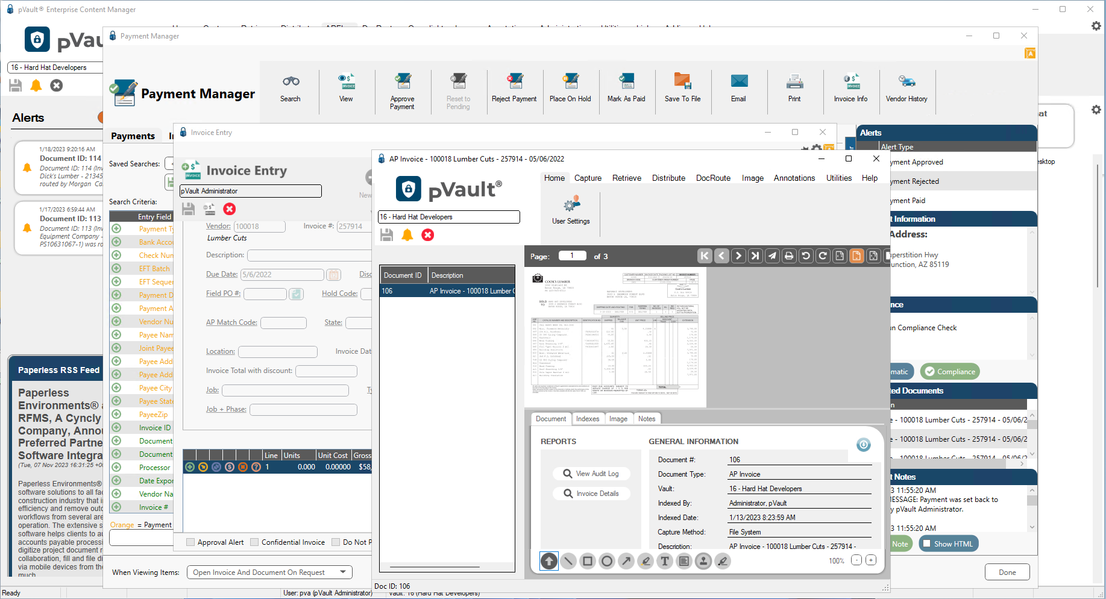Rotate page counterclockwise in viewer toolbar

(x=806, y=256)
